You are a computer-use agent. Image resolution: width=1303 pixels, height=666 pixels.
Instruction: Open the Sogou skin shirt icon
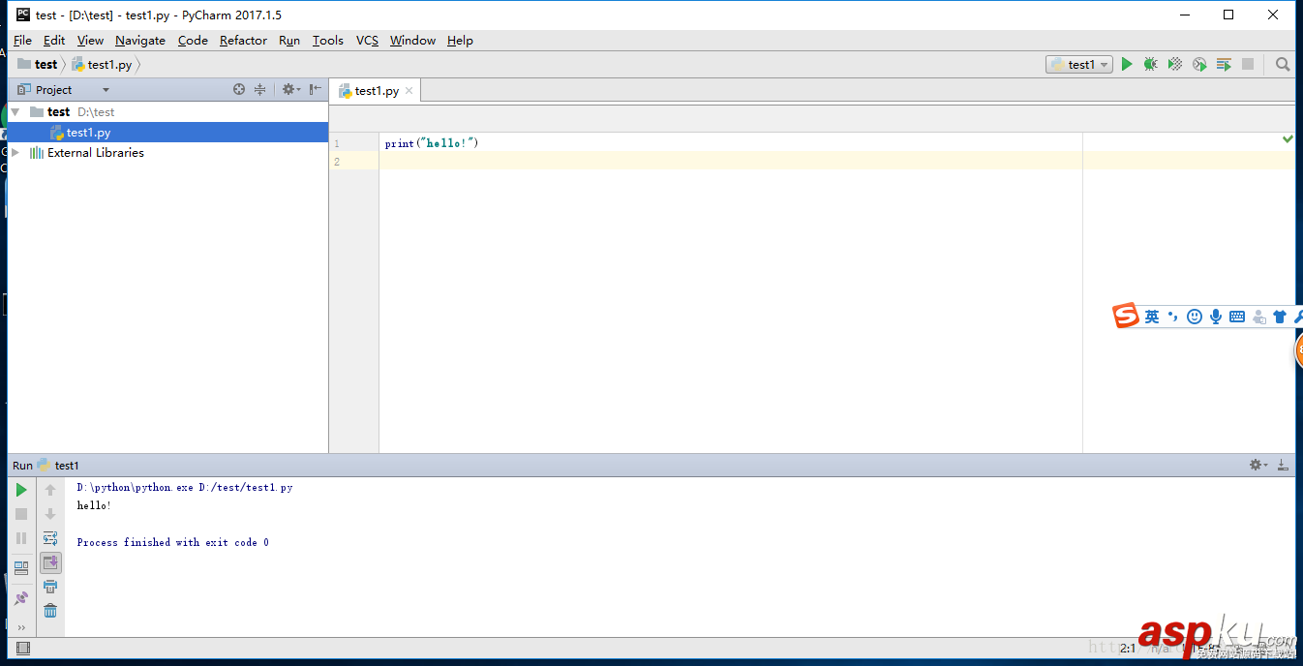(x=1280, y=317)
